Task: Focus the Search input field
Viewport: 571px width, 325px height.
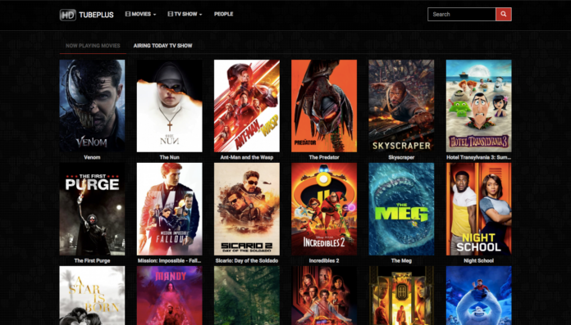Action: coord(461,14)
